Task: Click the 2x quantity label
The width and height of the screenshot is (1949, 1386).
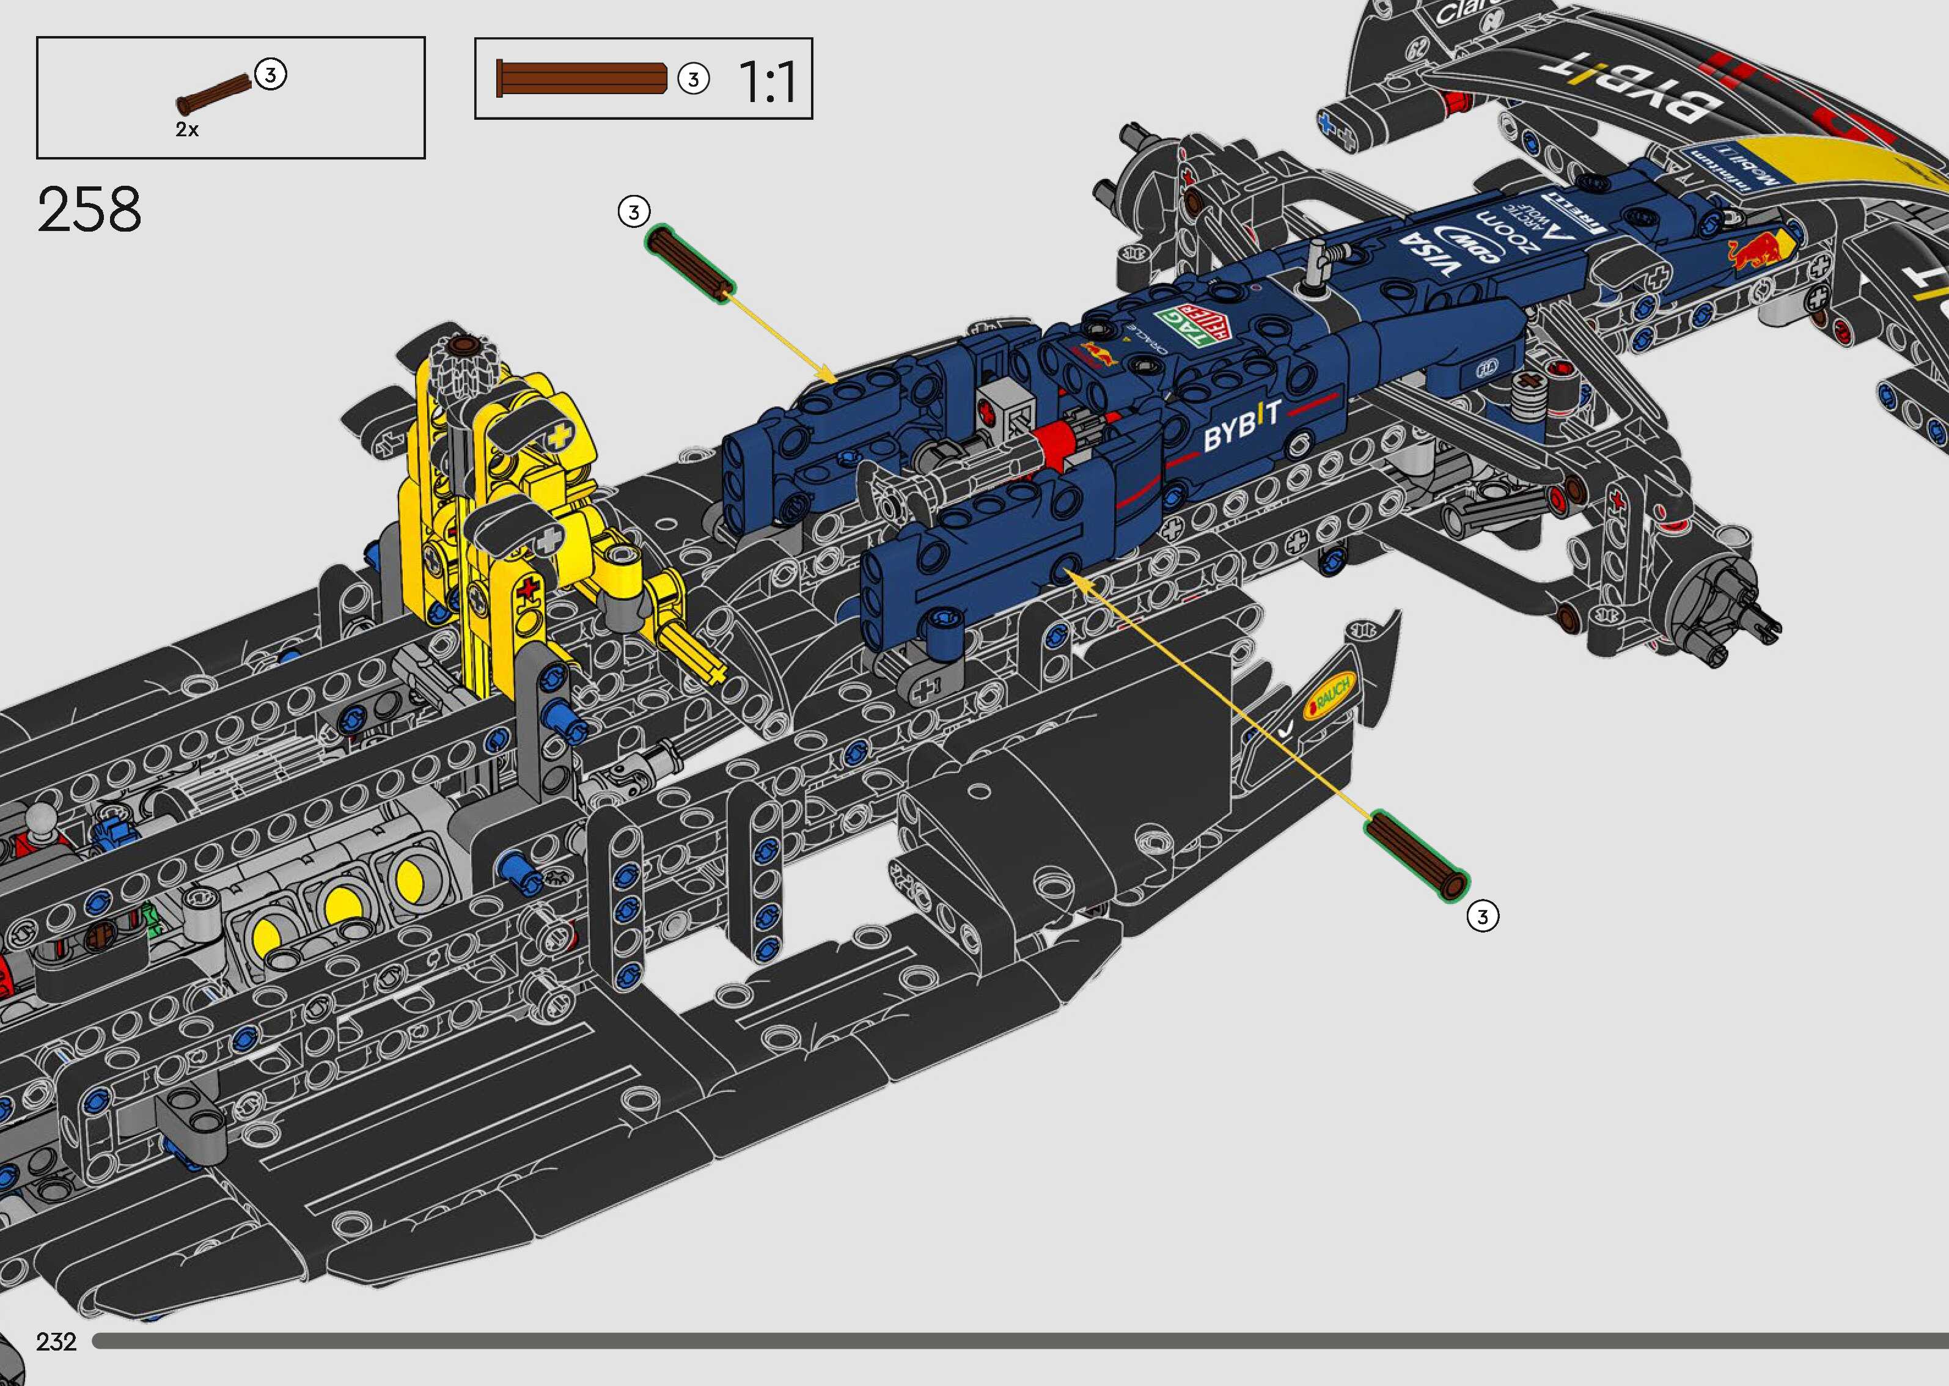Action: click(187, 130)
